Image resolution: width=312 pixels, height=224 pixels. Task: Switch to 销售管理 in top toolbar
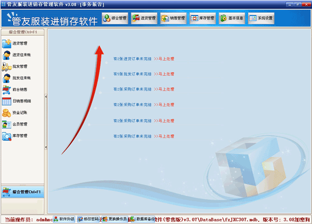173,18
